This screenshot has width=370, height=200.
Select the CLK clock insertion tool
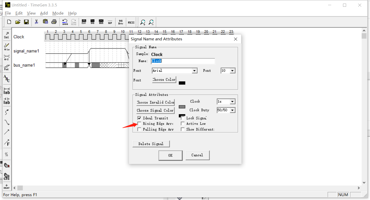click(x=84, y=22)
